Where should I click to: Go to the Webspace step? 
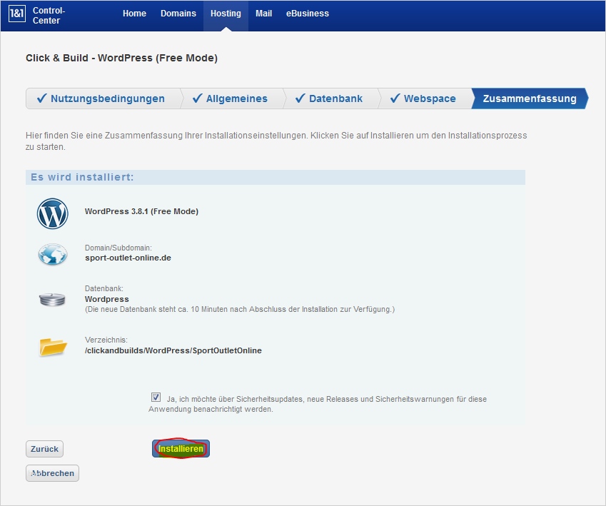[x=425, y=98]
